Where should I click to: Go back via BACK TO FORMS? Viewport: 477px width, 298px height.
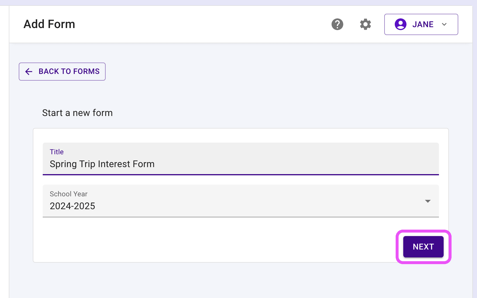(62, 72)
